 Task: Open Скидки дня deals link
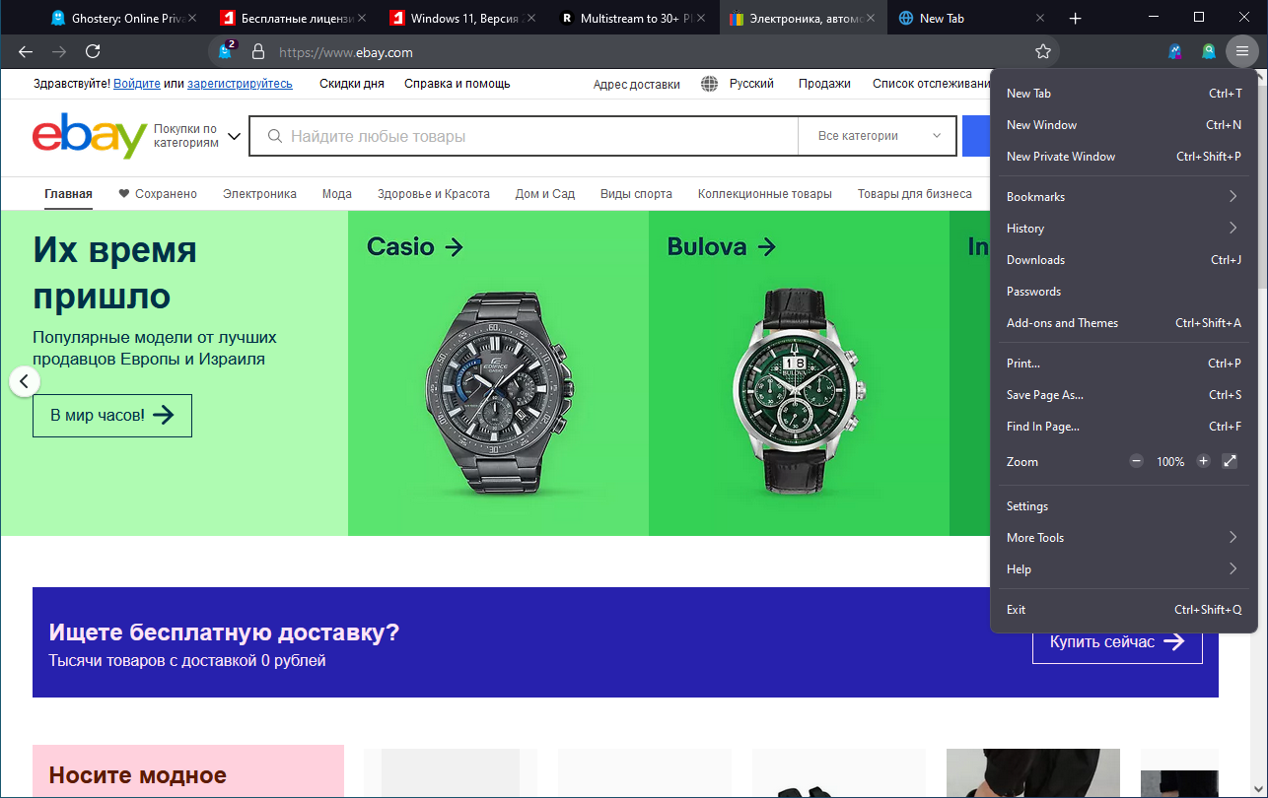(x=352, y=84)
